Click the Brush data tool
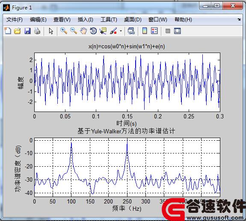The image size is (246, 221). (x=113, y=31)
